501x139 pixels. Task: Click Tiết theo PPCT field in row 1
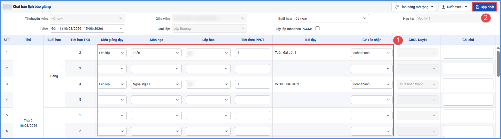(253, 53)
